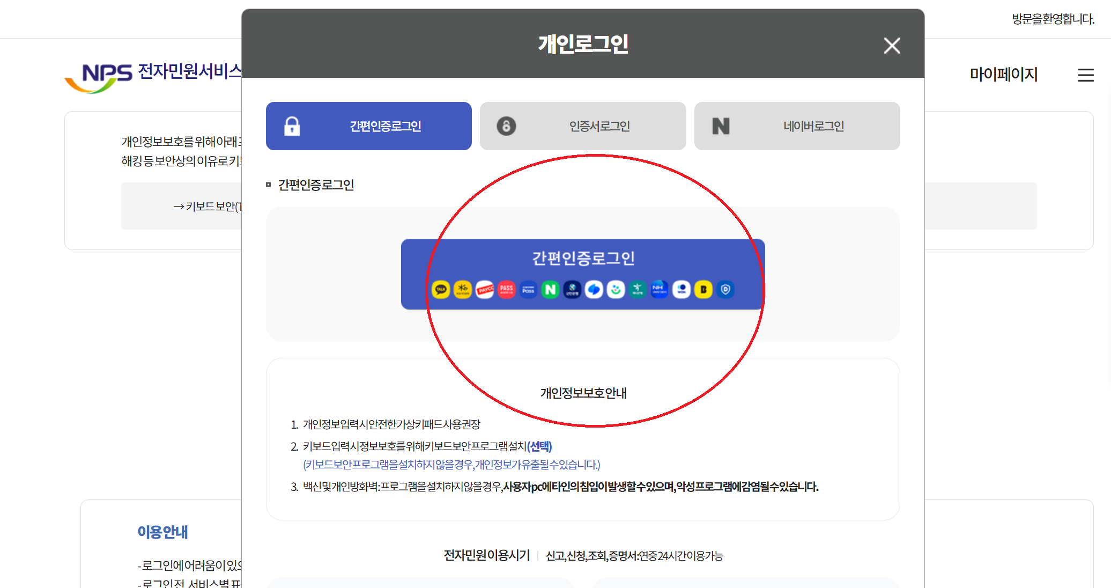Click the red PASS certificate icon

tap(507, 290)
